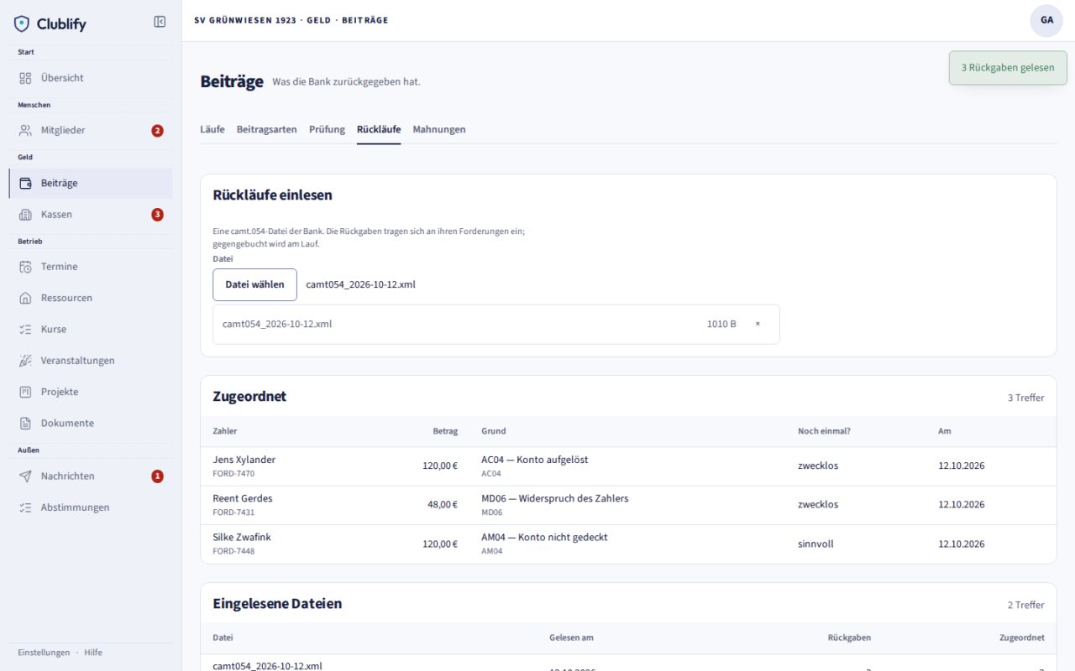
Task: Click the Kassen register icon
Action: tap(25, 214)
